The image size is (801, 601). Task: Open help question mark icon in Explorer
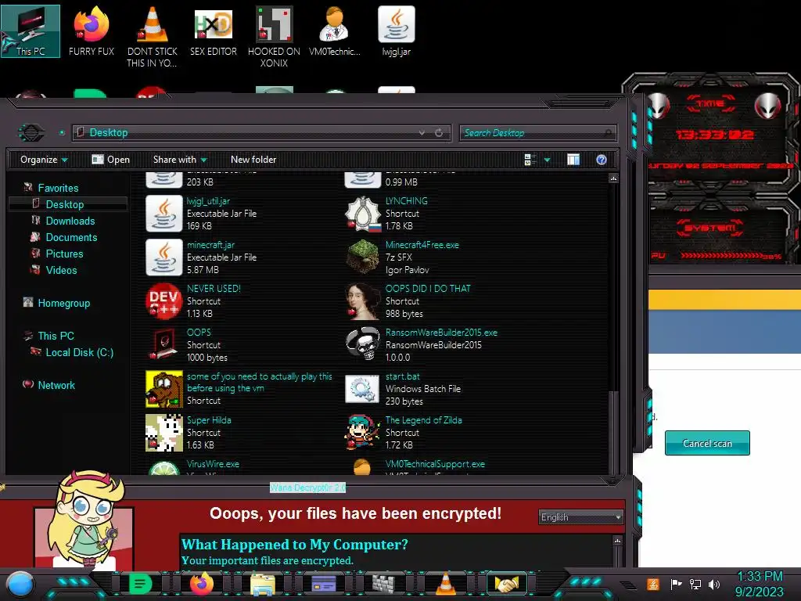click(x=602, y=160)
